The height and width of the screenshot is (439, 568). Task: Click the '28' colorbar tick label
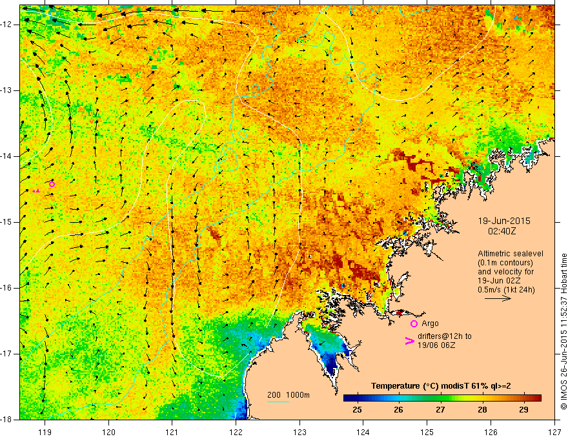pos(482,410)
